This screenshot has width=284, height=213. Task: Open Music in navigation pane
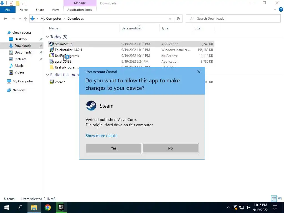pyautogui.click(x=19, y=66)
